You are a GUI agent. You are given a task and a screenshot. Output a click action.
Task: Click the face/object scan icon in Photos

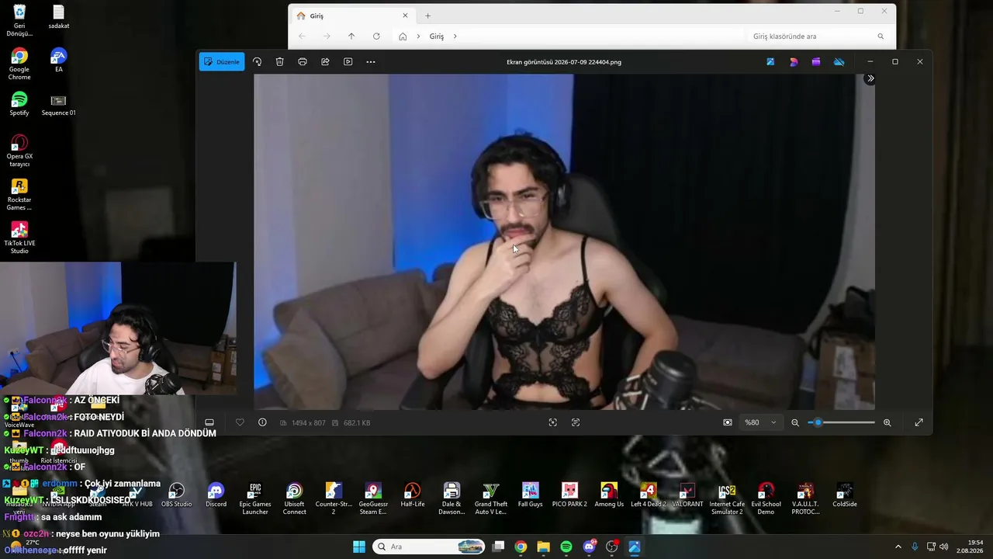pyautogui.click(x=552, y=422)
